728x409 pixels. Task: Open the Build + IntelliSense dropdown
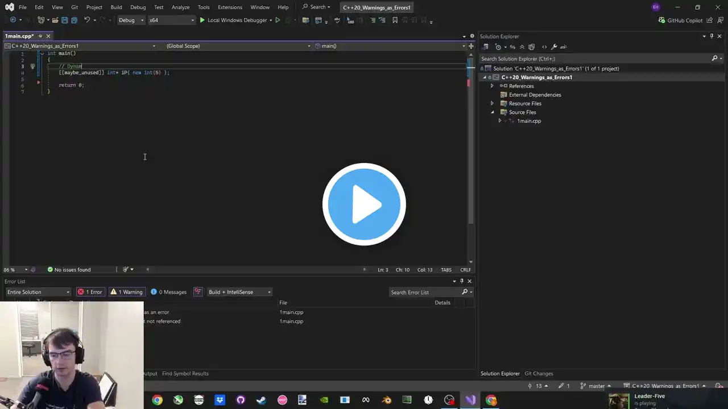coord(238,292)
